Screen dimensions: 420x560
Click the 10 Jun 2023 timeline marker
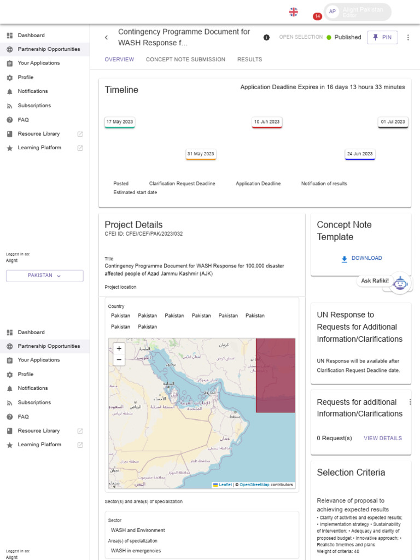pos(267,122)
